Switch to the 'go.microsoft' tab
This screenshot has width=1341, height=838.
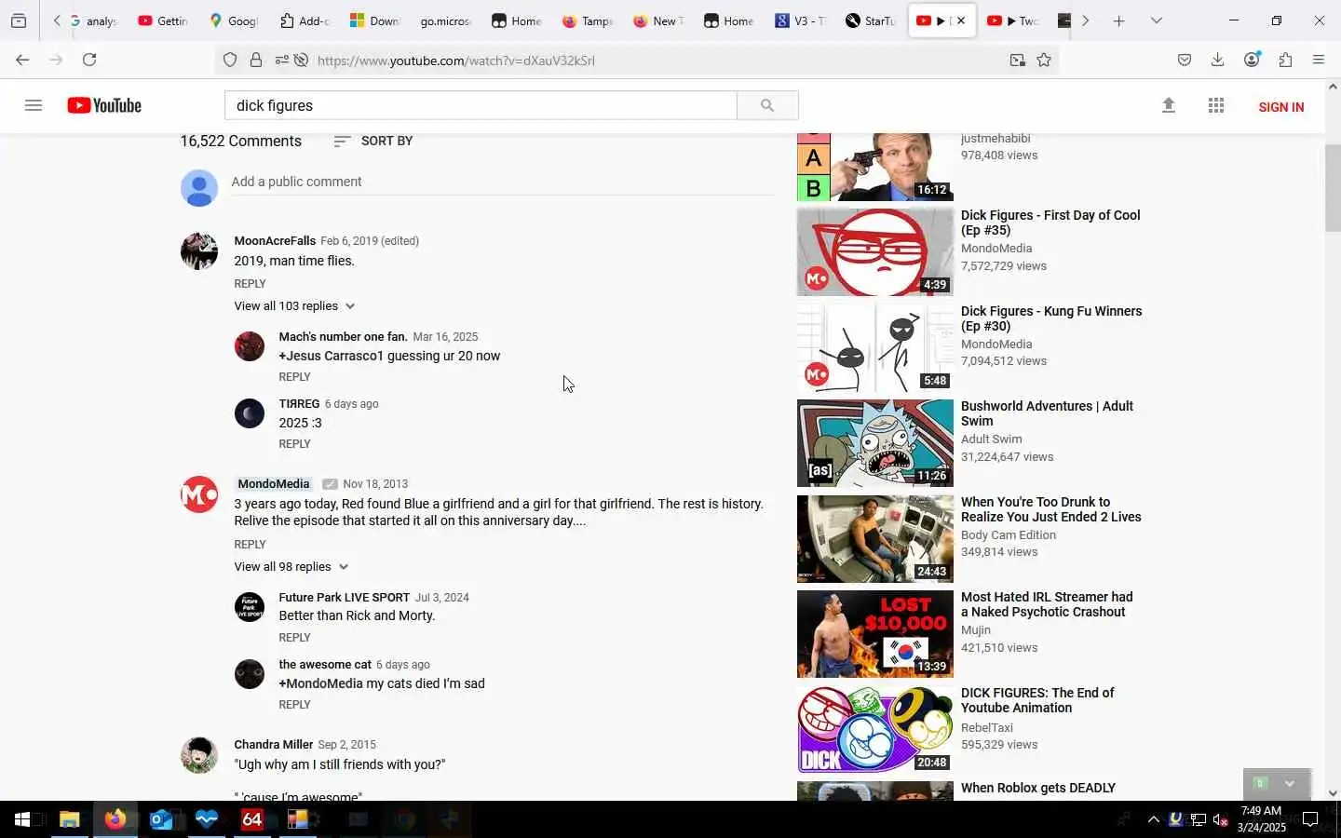click(x=445, y=20)
